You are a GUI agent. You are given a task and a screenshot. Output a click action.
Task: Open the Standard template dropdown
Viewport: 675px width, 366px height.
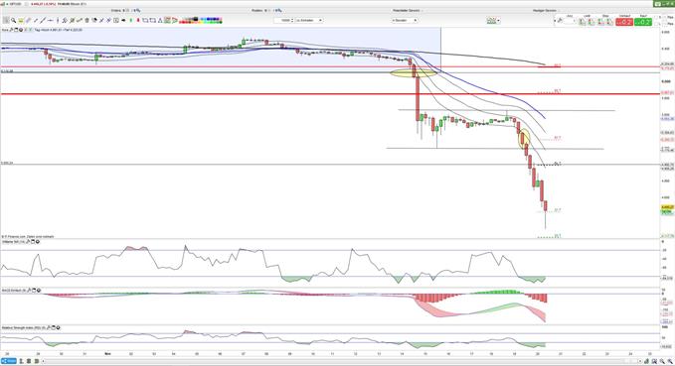tap(405, 20)
